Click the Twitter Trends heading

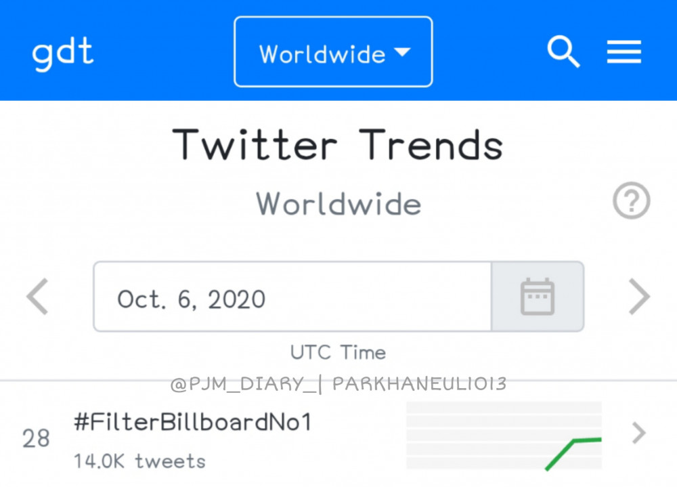(x=338, y=145)
